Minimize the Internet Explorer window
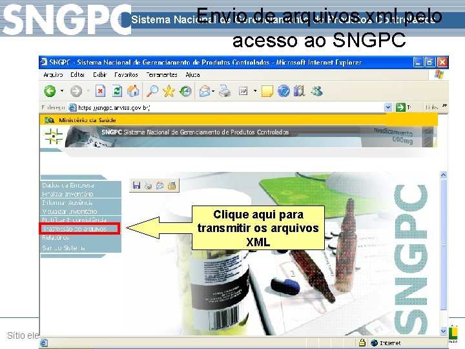 coord(418,62)
